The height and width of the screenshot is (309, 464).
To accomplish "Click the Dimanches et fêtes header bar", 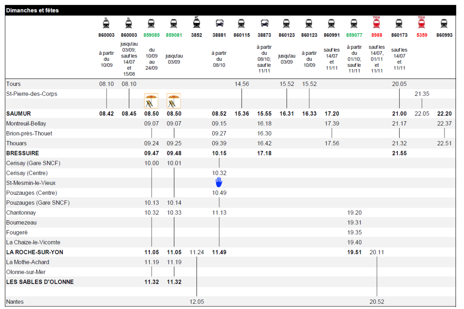I will (x=232, y=10).
